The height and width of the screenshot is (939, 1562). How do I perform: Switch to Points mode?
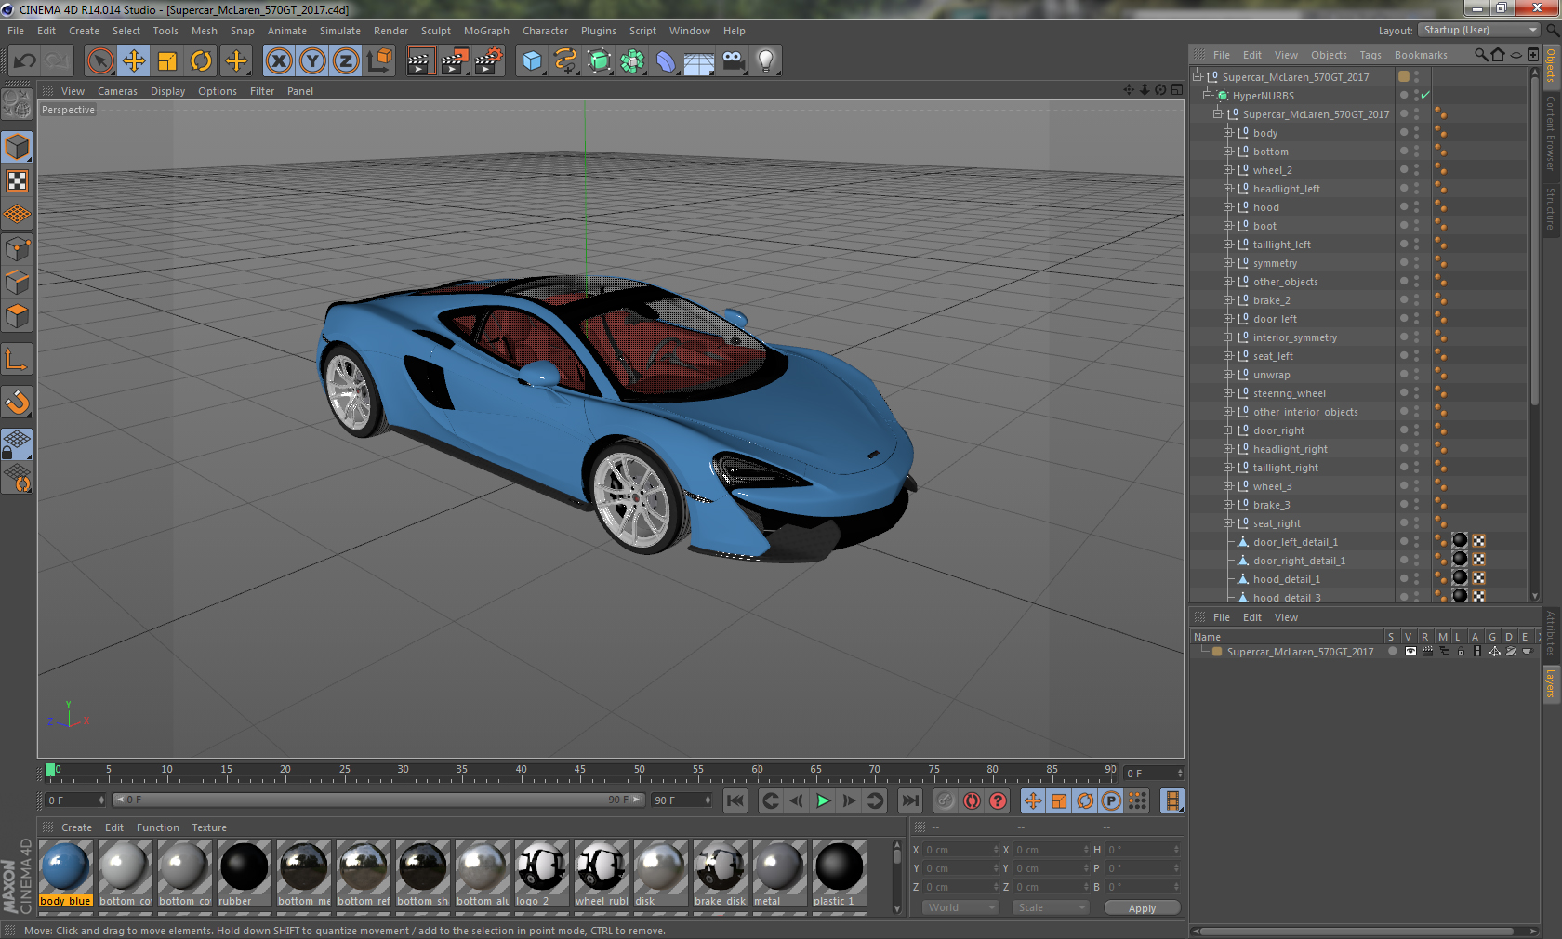tap(17, 248)
